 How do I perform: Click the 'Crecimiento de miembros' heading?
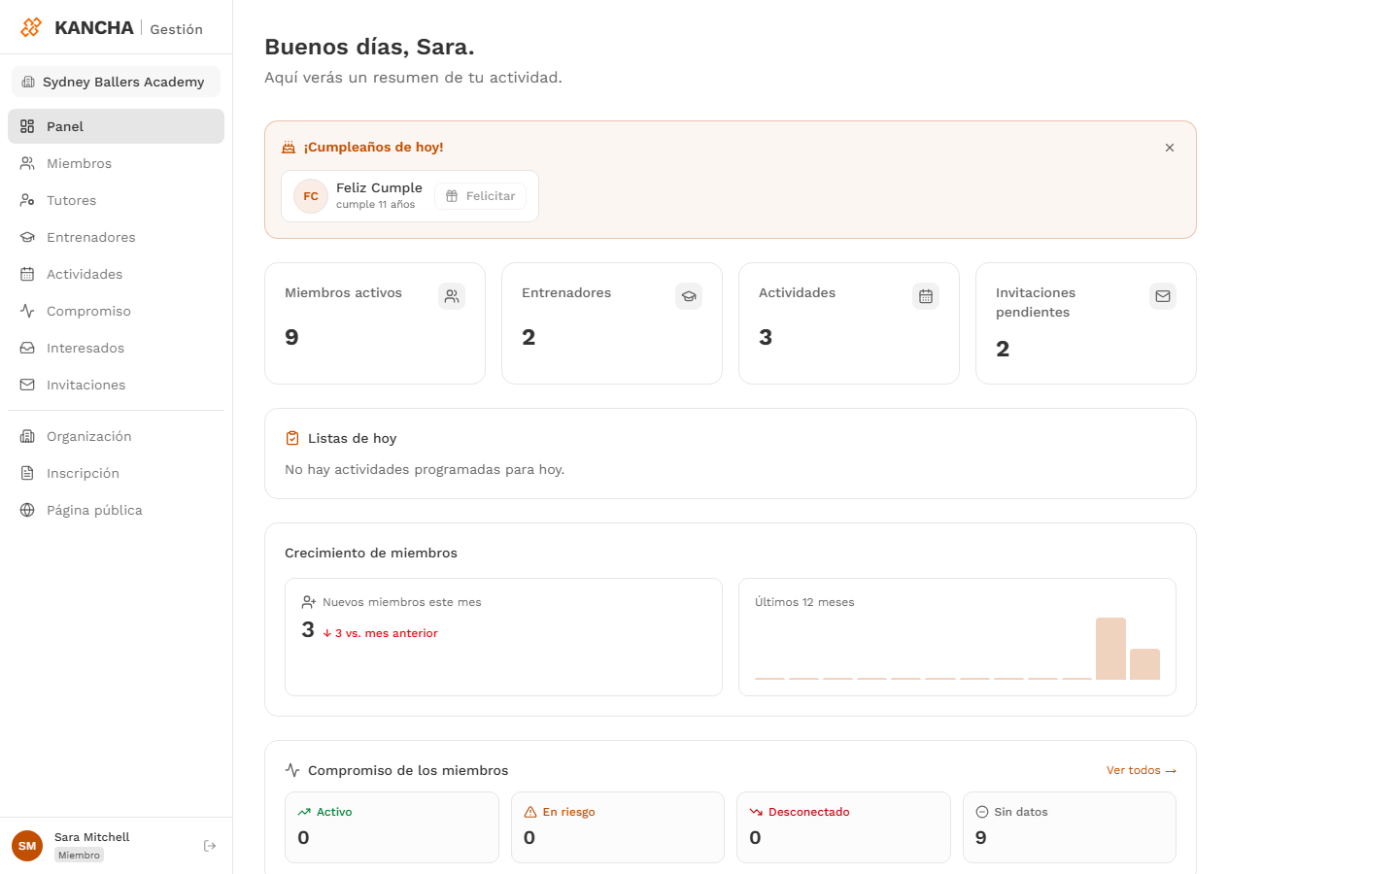point(371,553)
